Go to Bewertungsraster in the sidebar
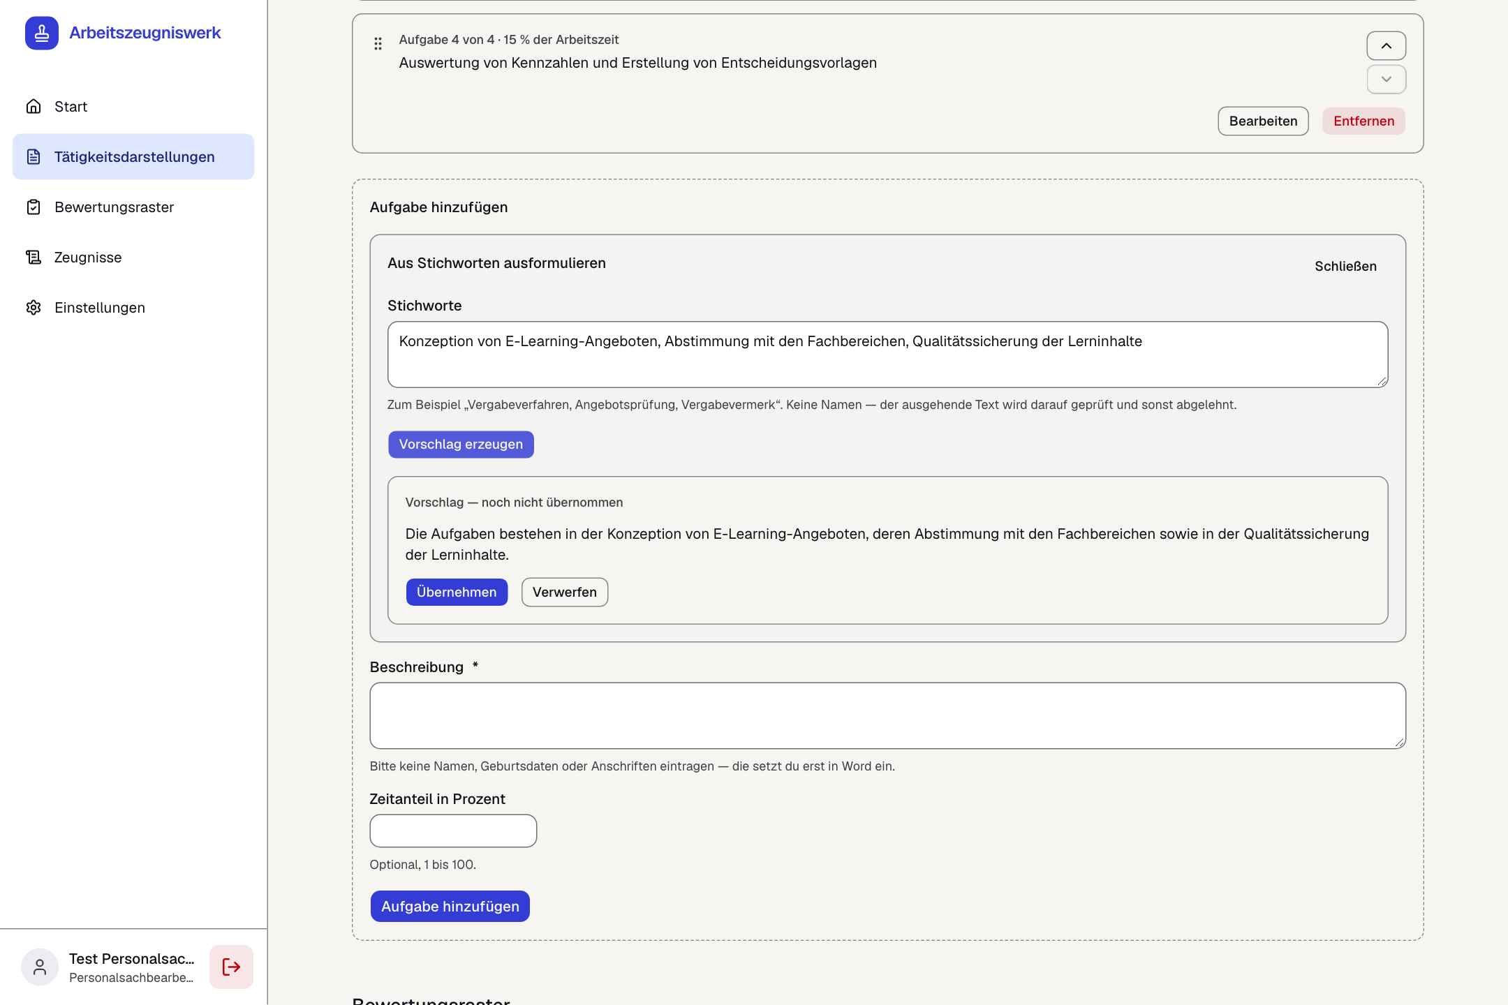The image size is (1508, 1005). tap(133, 207)
